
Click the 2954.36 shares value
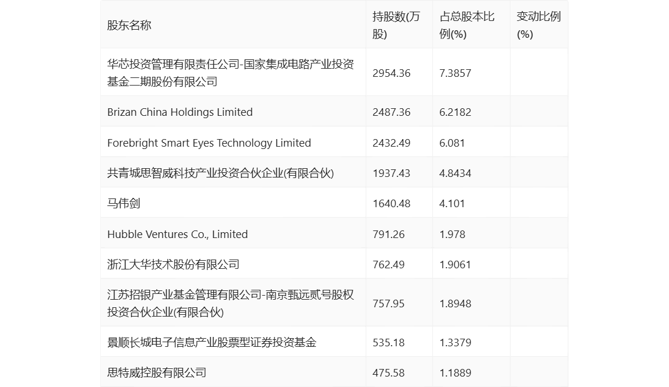click(392, 73)
